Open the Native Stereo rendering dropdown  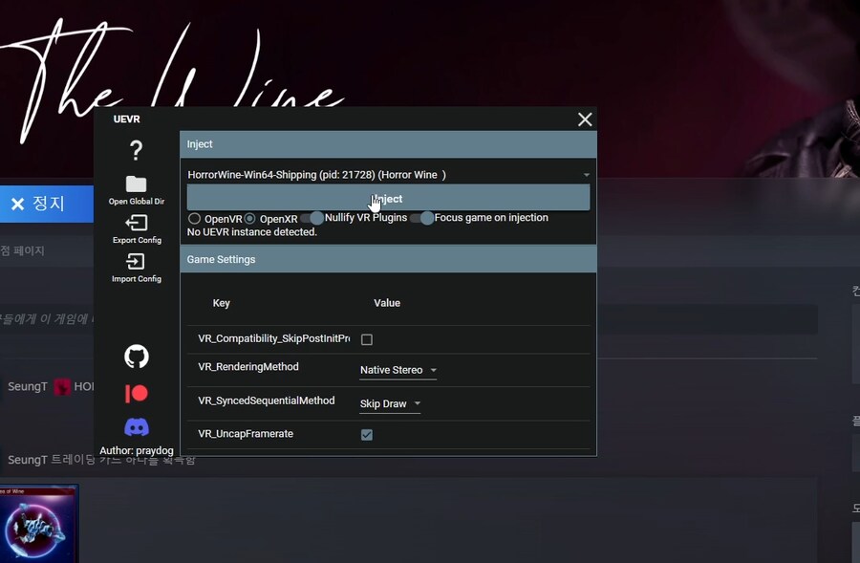click(398, 370)
